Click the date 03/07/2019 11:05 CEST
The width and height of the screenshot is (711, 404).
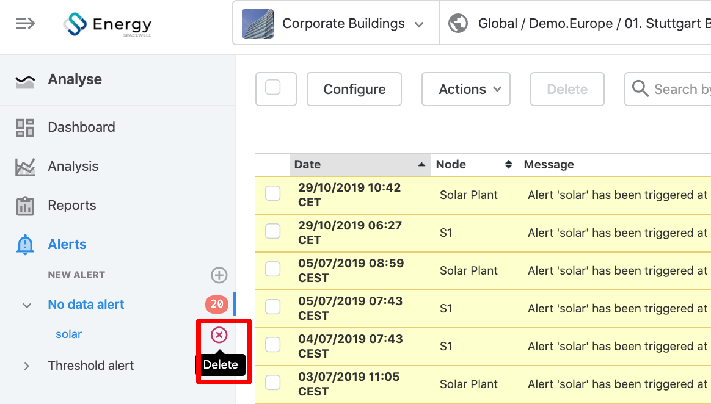click(349, 384)
